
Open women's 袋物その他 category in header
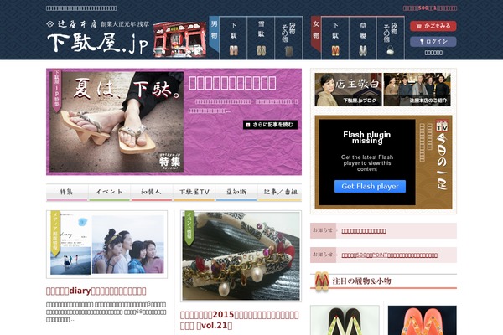pos(391,39)
